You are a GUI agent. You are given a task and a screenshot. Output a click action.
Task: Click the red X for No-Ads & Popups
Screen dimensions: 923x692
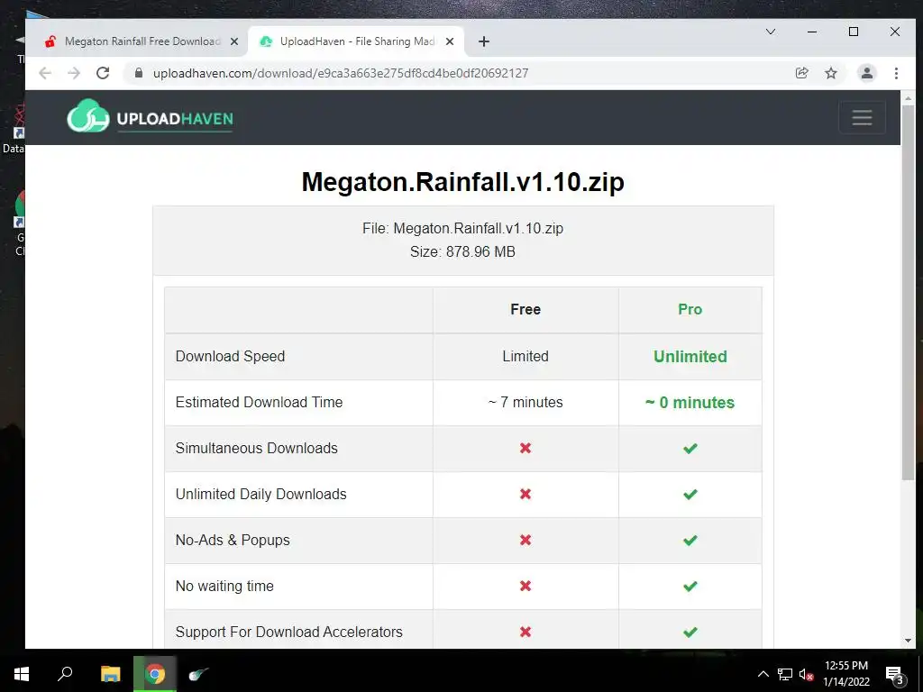click(x=525, y=541)
